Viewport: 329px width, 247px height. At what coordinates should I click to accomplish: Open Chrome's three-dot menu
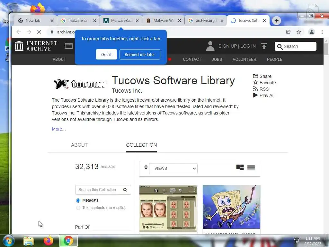click(x=322, y=32)
